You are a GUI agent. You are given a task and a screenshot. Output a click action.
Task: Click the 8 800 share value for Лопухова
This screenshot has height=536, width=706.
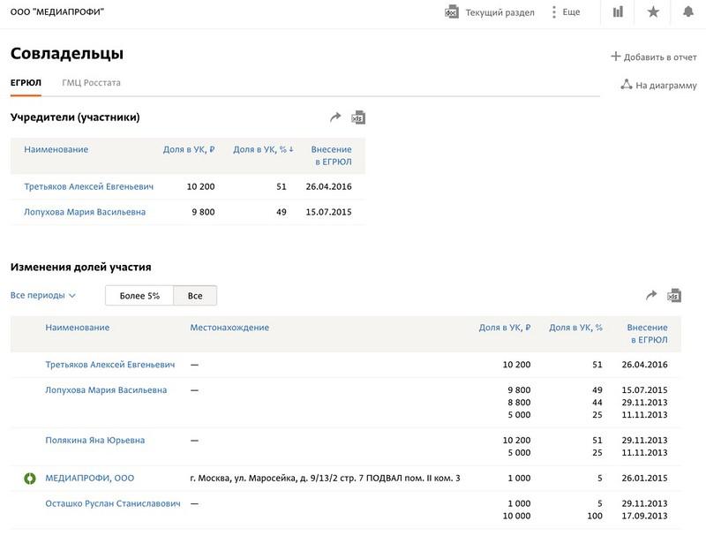click(519, 403)
